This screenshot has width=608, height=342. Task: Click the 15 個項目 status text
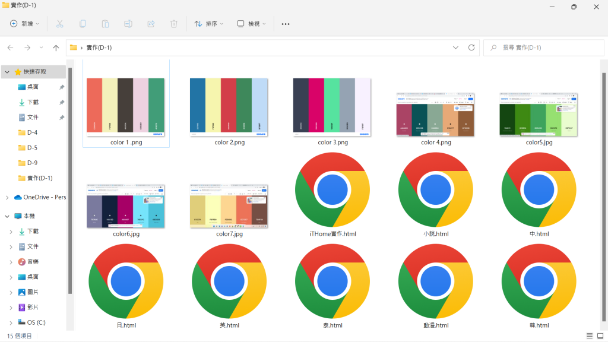tap(20, 336)
